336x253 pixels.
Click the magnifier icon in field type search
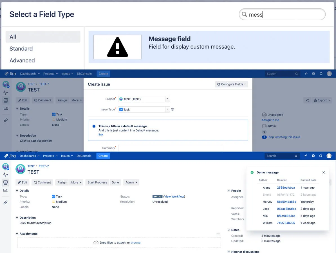[x=244, y=14]
